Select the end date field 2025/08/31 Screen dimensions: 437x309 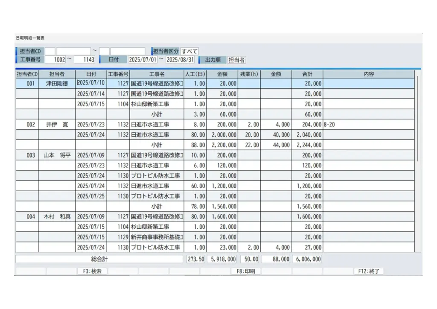180,60
